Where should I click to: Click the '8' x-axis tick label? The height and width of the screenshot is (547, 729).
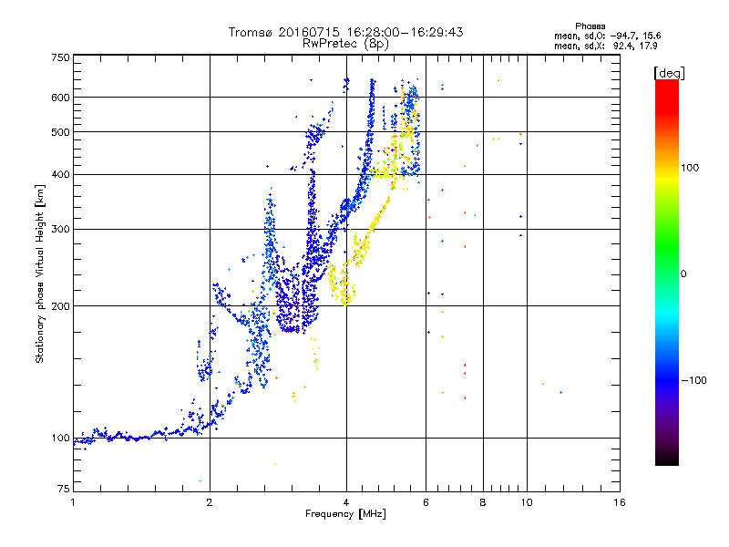click(x=483, y=502)
